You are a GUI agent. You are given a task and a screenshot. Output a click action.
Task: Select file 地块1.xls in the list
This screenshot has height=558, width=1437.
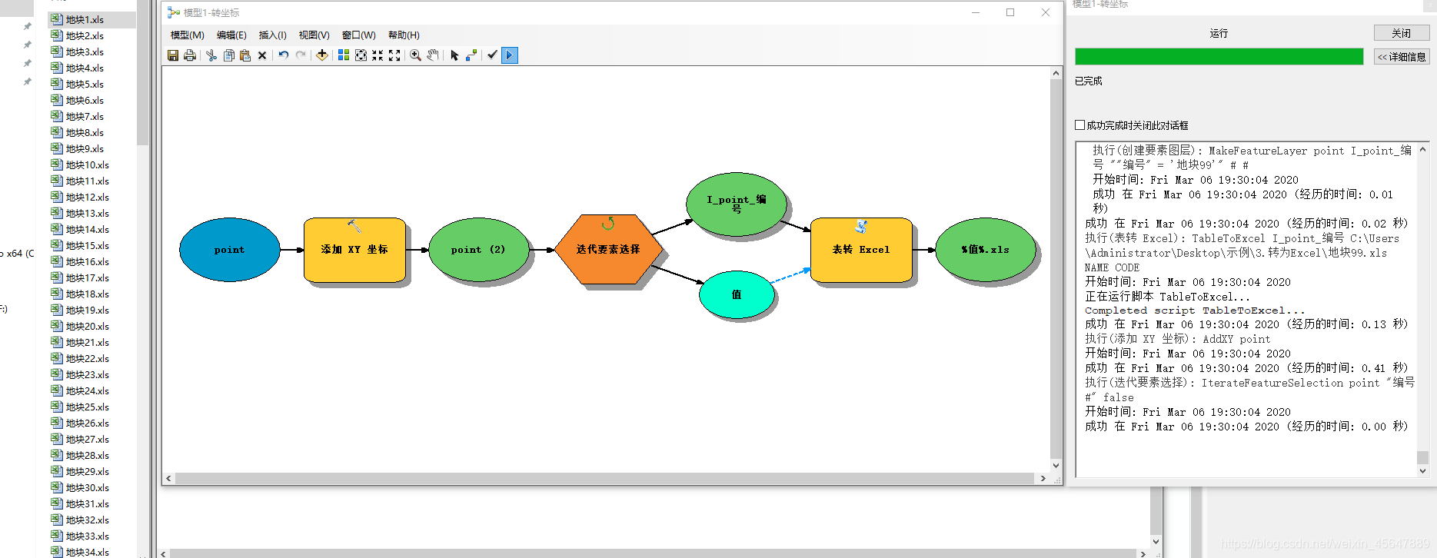coord(85,20)
